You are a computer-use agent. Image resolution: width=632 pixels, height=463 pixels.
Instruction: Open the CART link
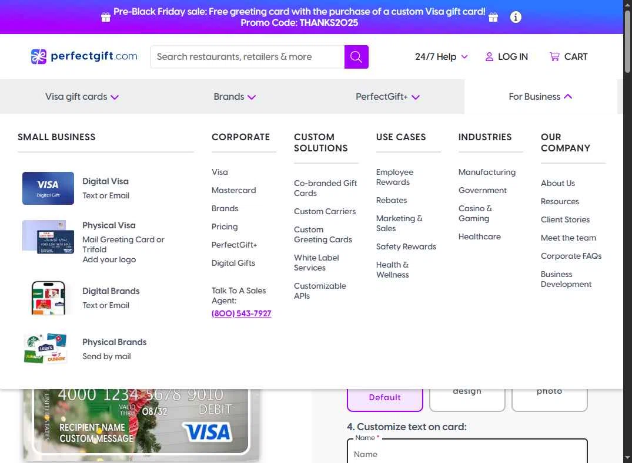pos(569,57)
